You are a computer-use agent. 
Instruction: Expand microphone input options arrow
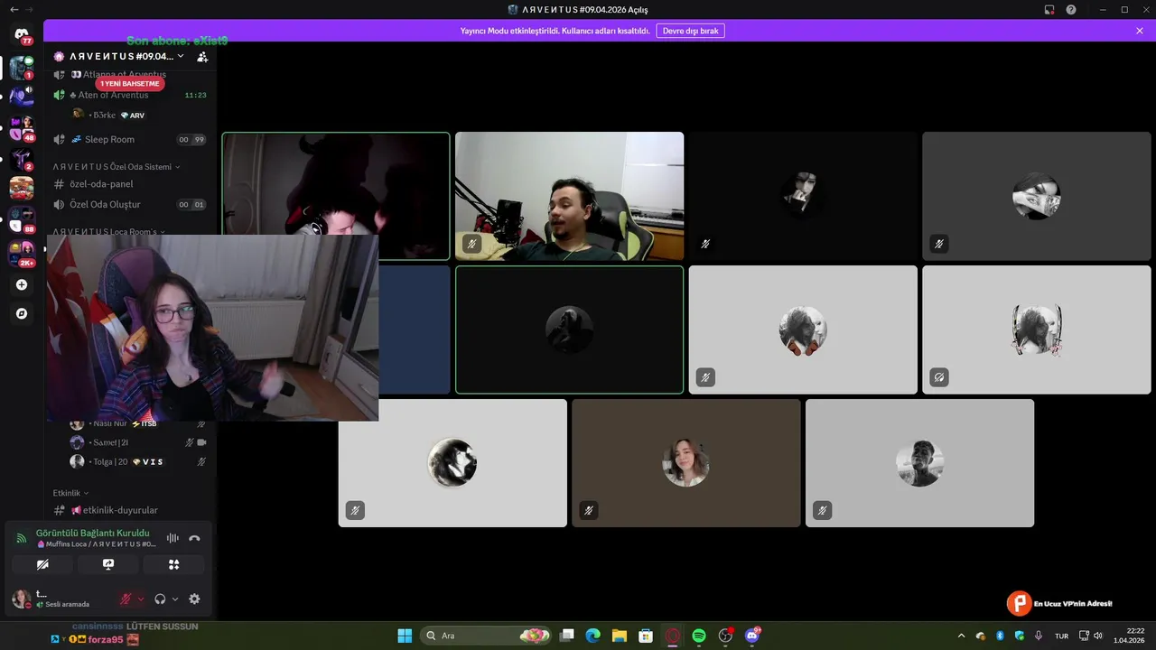click(140, 599)
